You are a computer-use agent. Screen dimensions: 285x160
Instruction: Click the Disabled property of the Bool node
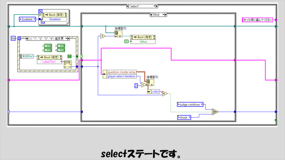(x=55, y=19)
